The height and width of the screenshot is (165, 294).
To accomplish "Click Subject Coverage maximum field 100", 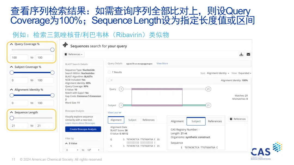I will coord(45,80).
